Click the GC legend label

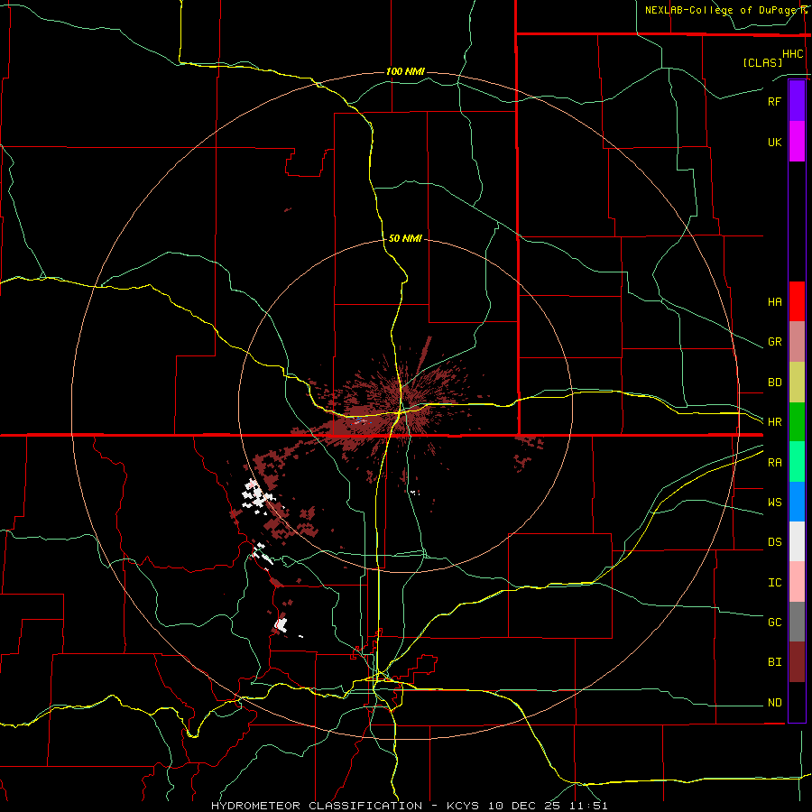pyautogui.click(x=774, y=622)
